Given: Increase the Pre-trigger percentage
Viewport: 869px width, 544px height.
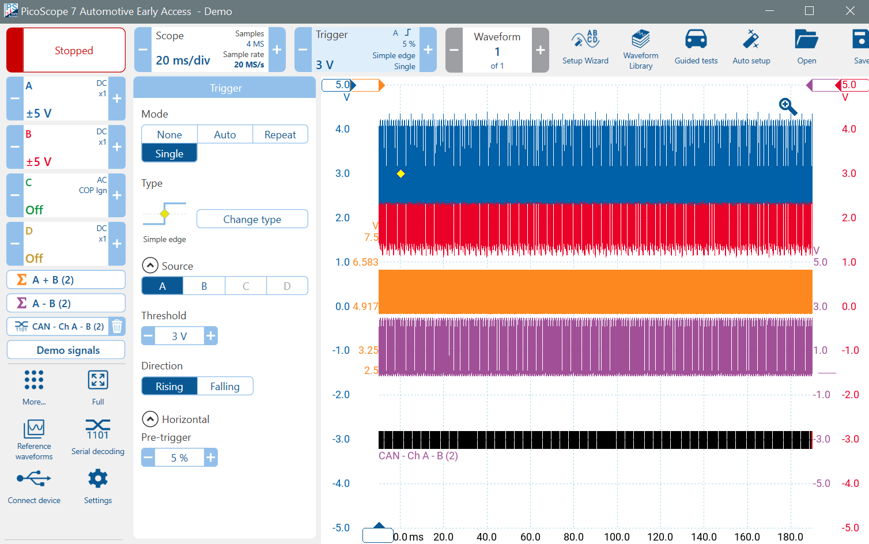Looking at the screenshot, I should click(x=211, y=458).
